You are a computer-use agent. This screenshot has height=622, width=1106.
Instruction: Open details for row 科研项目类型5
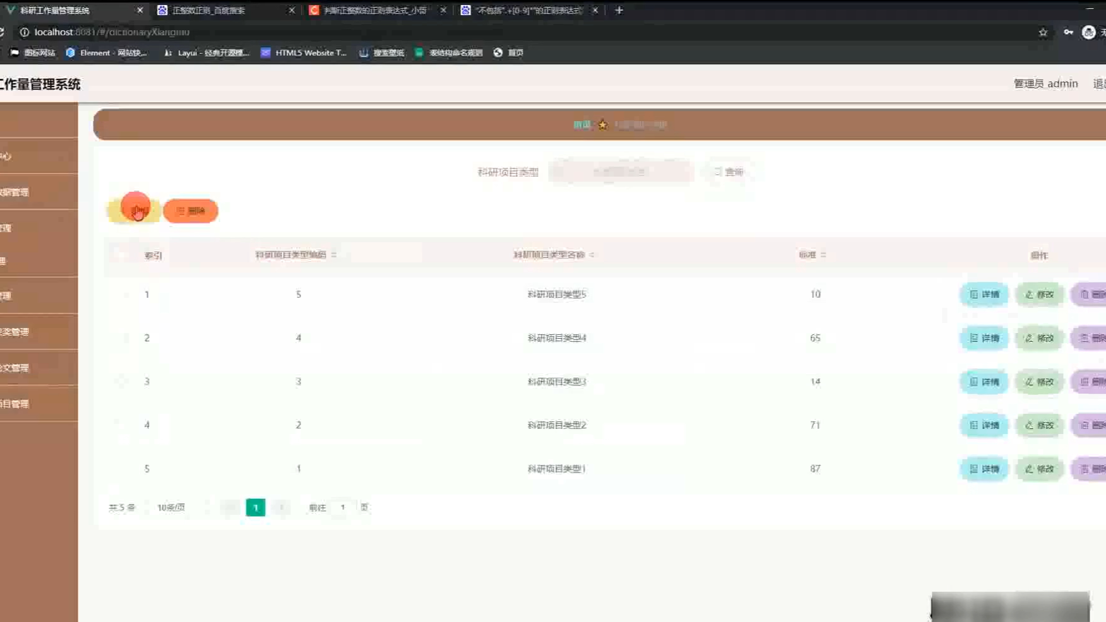click(x=984, y=295)
